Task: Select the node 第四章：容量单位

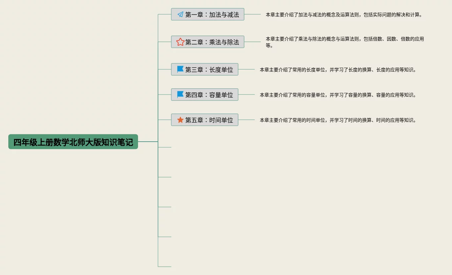Action: click(205, 95)
